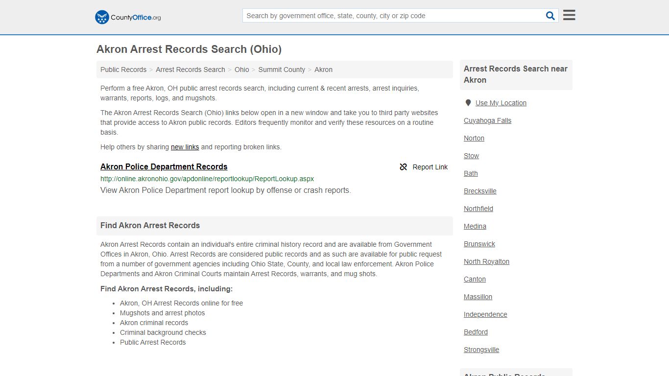Viewport: 669px width, 376px height.
Task: Click 'Public Arrest Records' list item
Action: [x=153, y=342]
